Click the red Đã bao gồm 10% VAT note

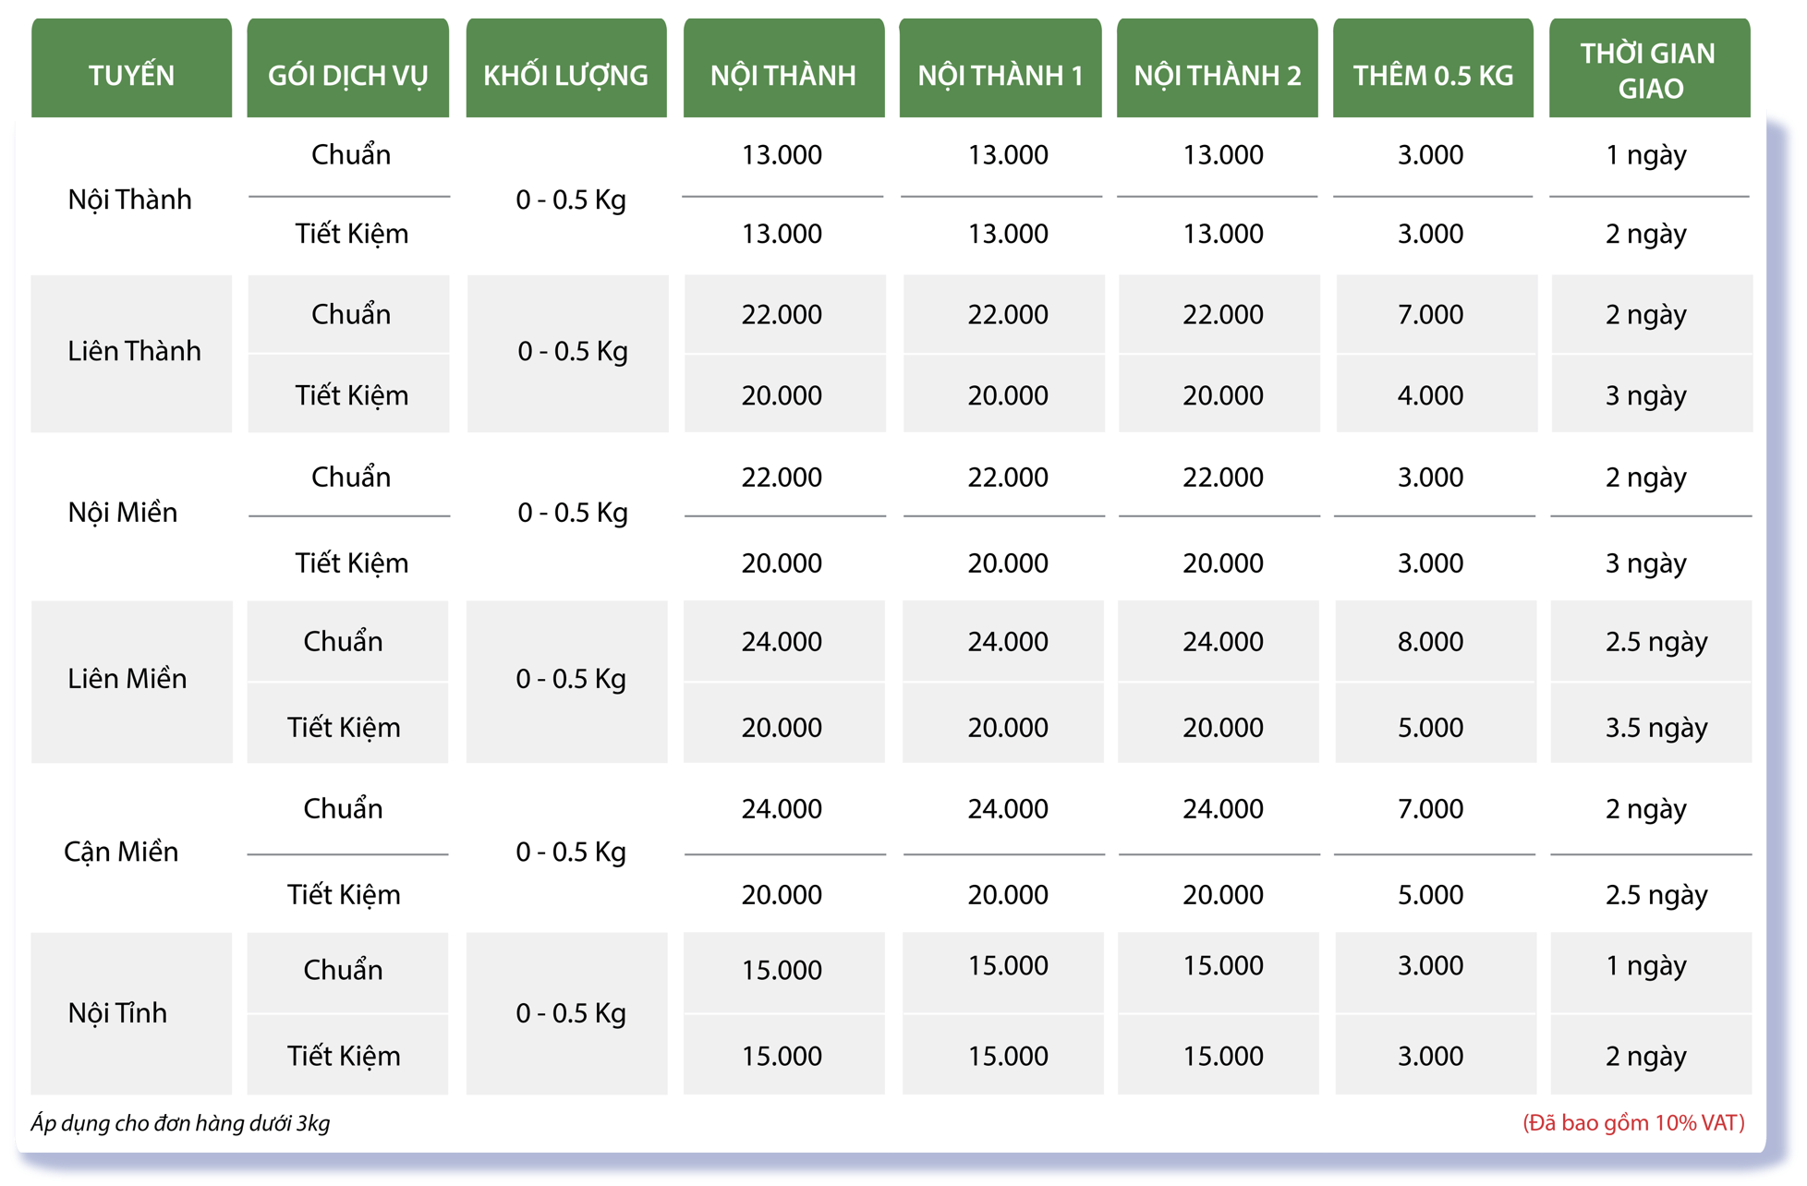(1633, 1123)
